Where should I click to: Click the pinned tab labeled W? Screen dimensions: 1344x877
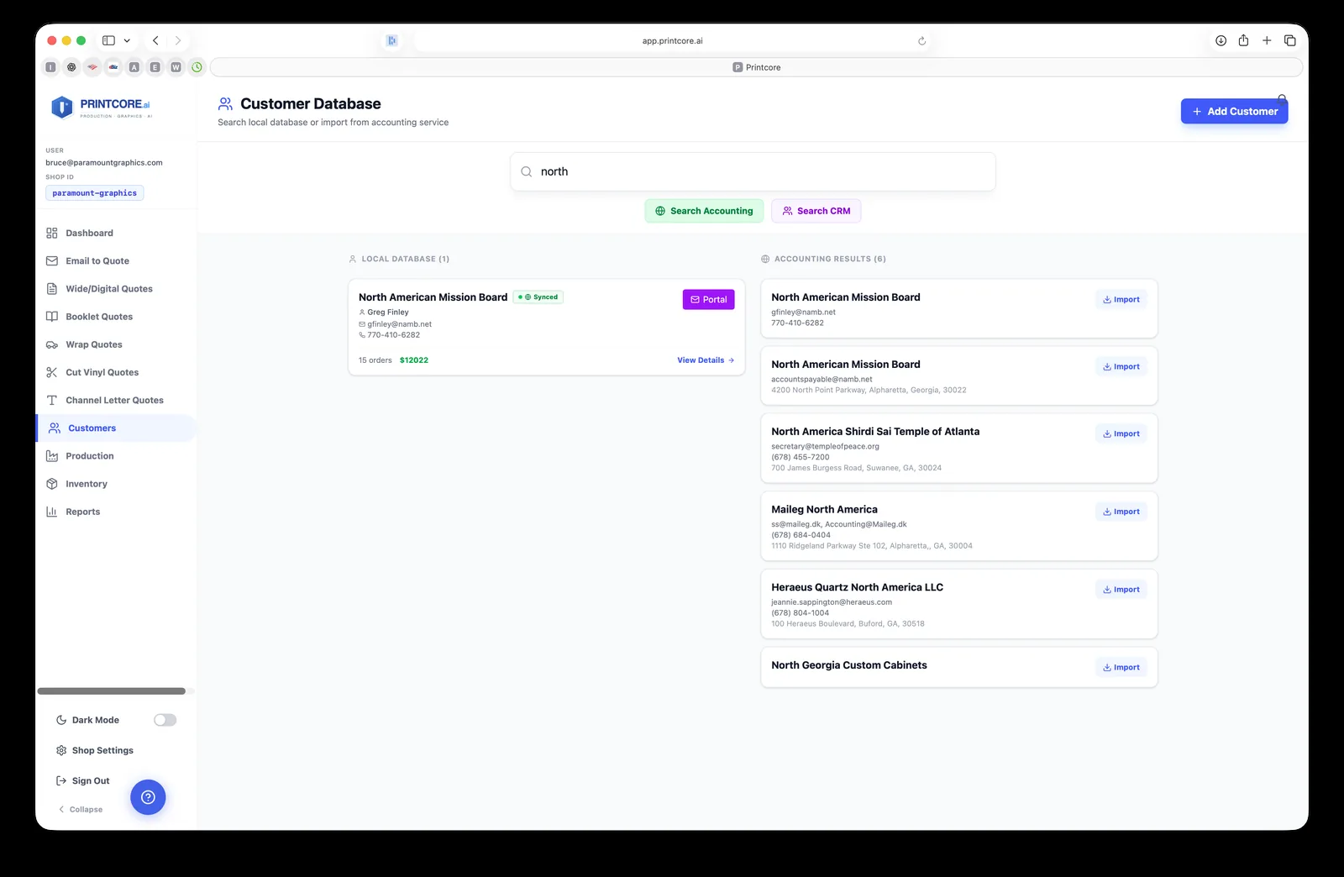pos(176,67)
